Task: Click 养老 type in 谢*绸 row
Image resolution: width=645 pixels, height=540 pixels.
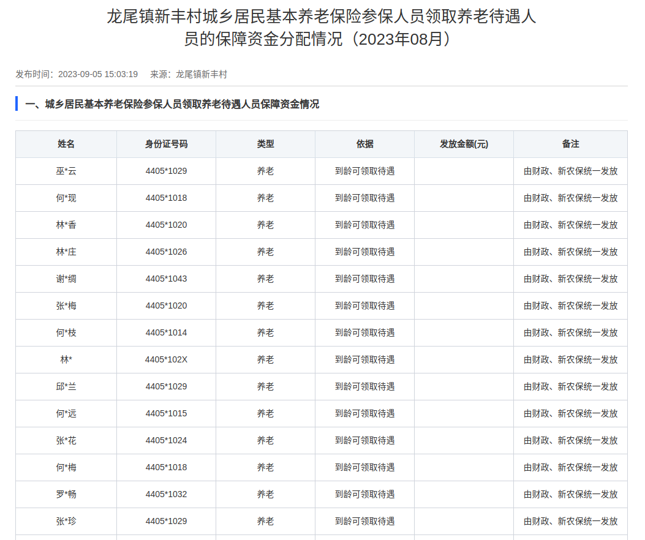Action: (x=265, y=279)
